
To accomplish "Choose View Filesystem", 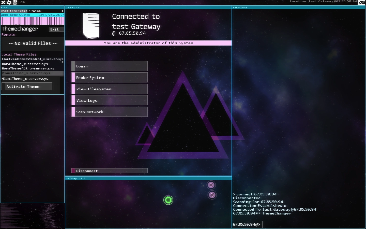I will click(110, 89).
